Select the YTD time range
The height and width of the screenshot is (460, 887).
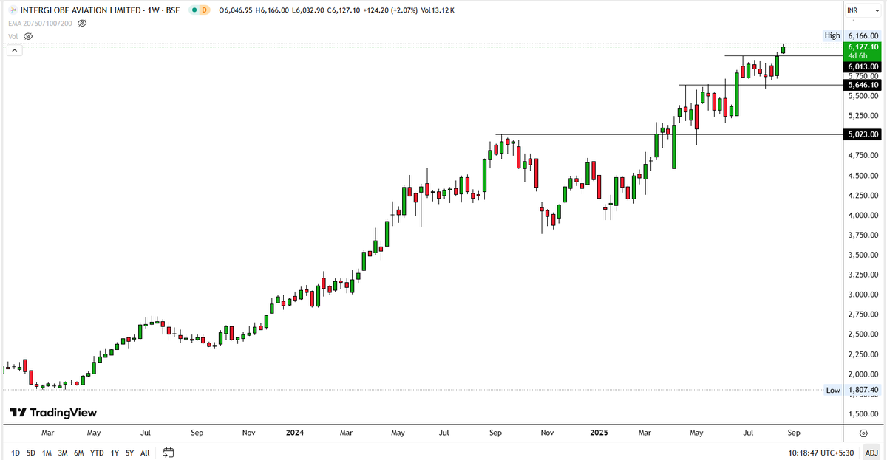(97, 452)
